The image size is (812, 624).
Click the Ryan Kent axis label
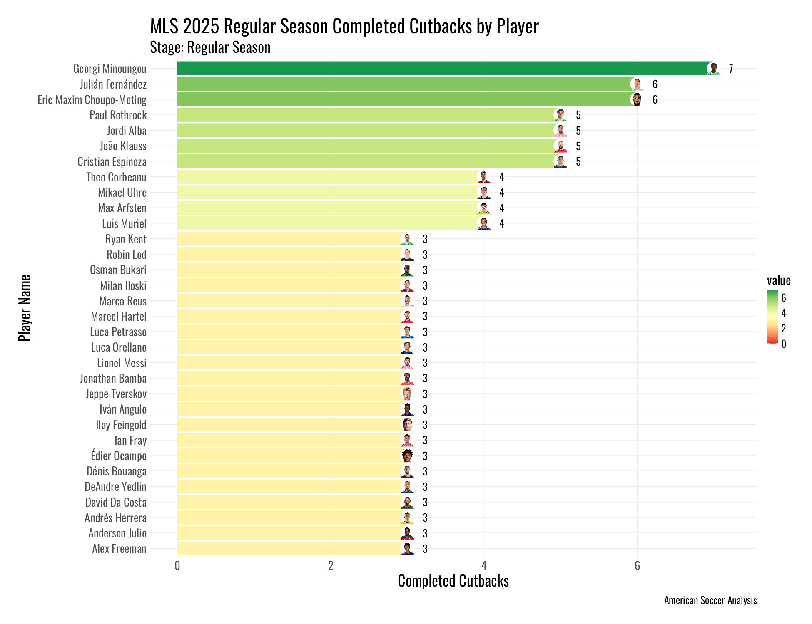click(126, 239)
